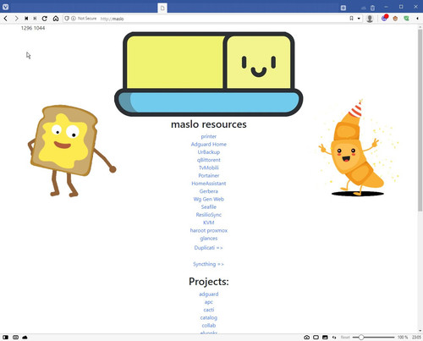
Task: Open the Portainer link
Action: click(209, 176)
